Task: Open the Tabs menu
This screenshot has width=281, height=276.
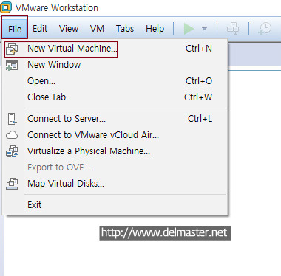Action: coord(125,29)
